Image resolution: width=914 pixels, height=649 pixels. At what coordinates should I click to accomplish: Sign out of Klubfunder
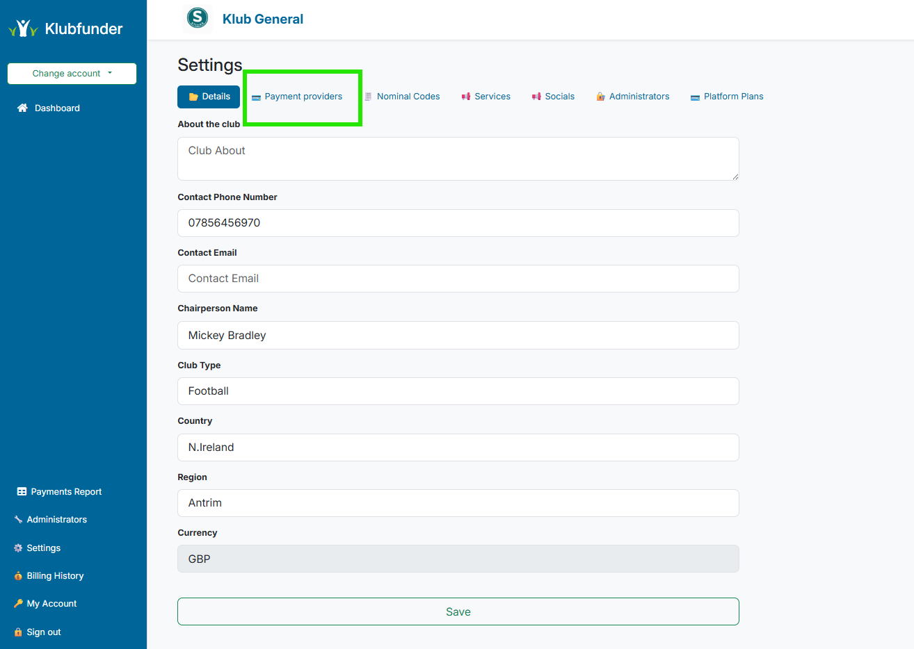[x=42, y=632]
